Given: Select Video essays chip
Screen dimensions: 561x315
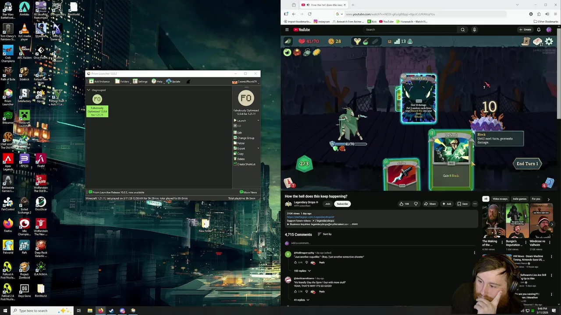Looking at the screenshot, I should [x=500, y=199].
